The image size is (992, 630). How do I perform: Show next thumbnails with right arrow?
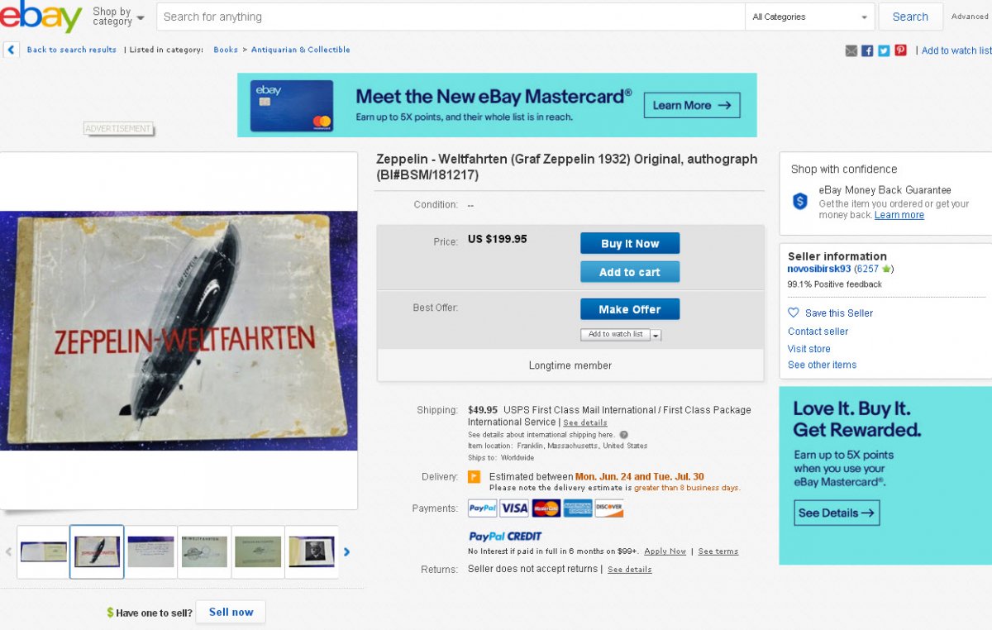tap(347, 552)
